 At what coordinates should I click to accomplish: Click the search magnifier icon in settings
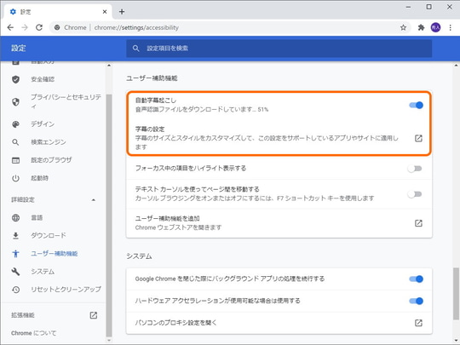pos(135,49)
